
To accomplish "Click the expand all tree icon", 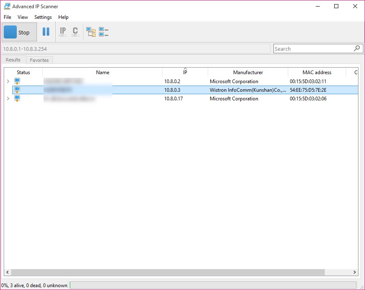I will coord(91,32).
